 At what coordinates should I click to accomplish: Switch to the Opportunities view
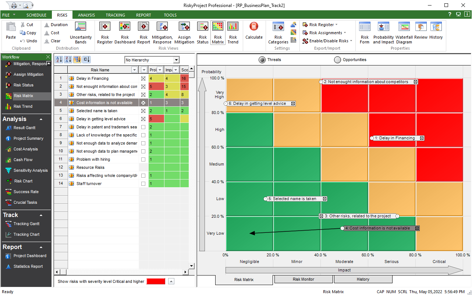[337, 60]
